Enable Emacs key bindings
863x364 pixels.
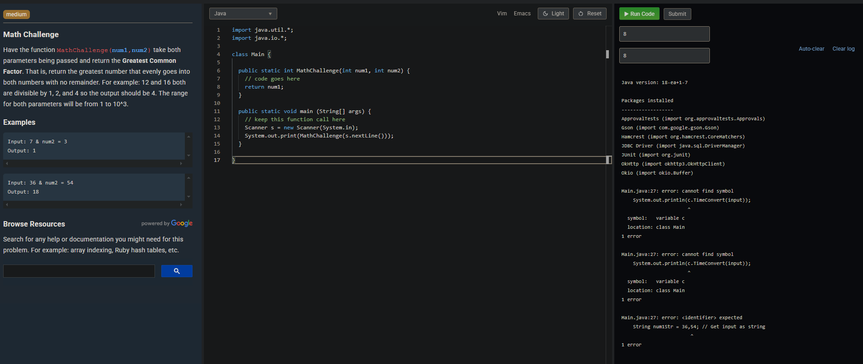point(522,14)
